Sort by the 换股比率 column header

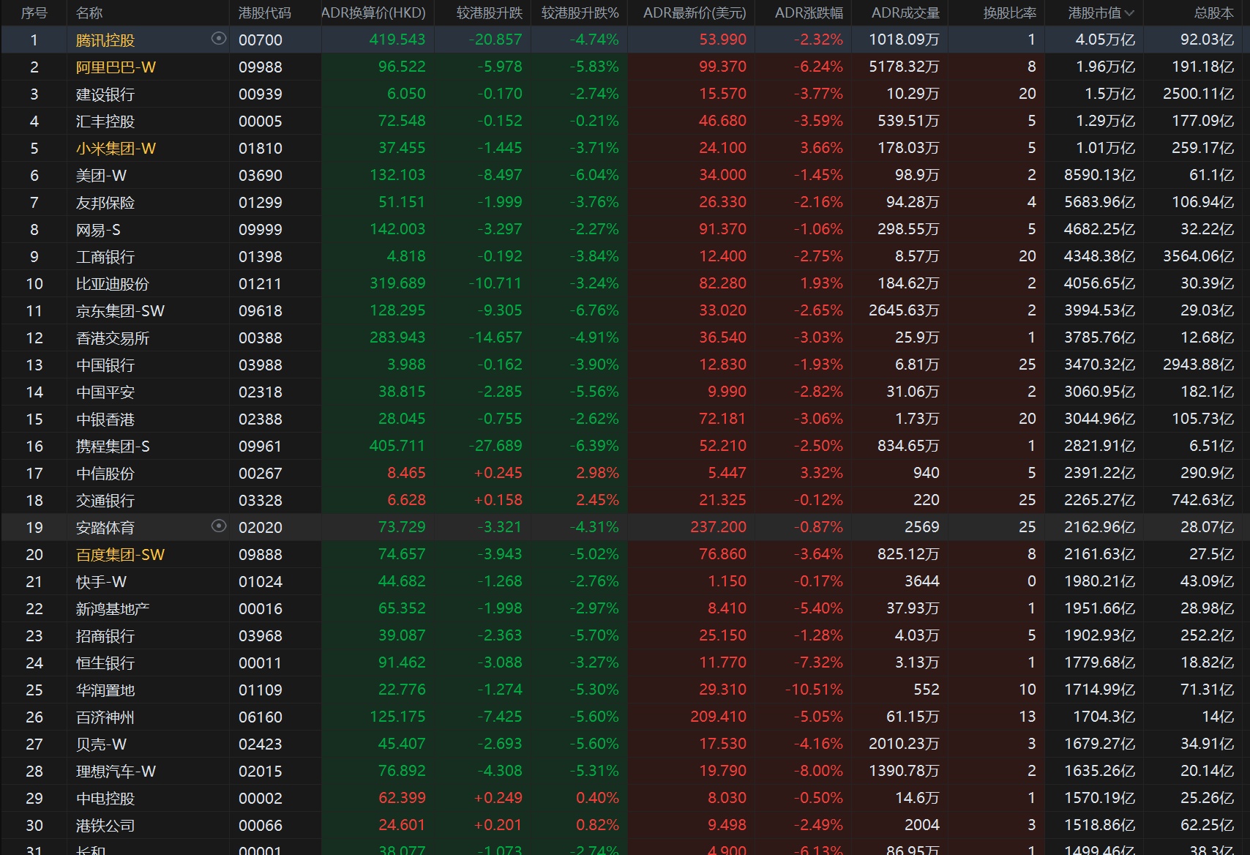[x=1009, y=13]
